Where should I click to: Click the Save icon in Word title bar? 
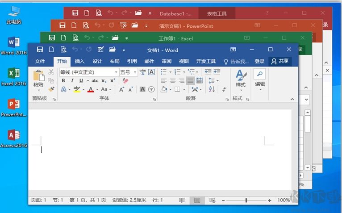pos(40,50)
